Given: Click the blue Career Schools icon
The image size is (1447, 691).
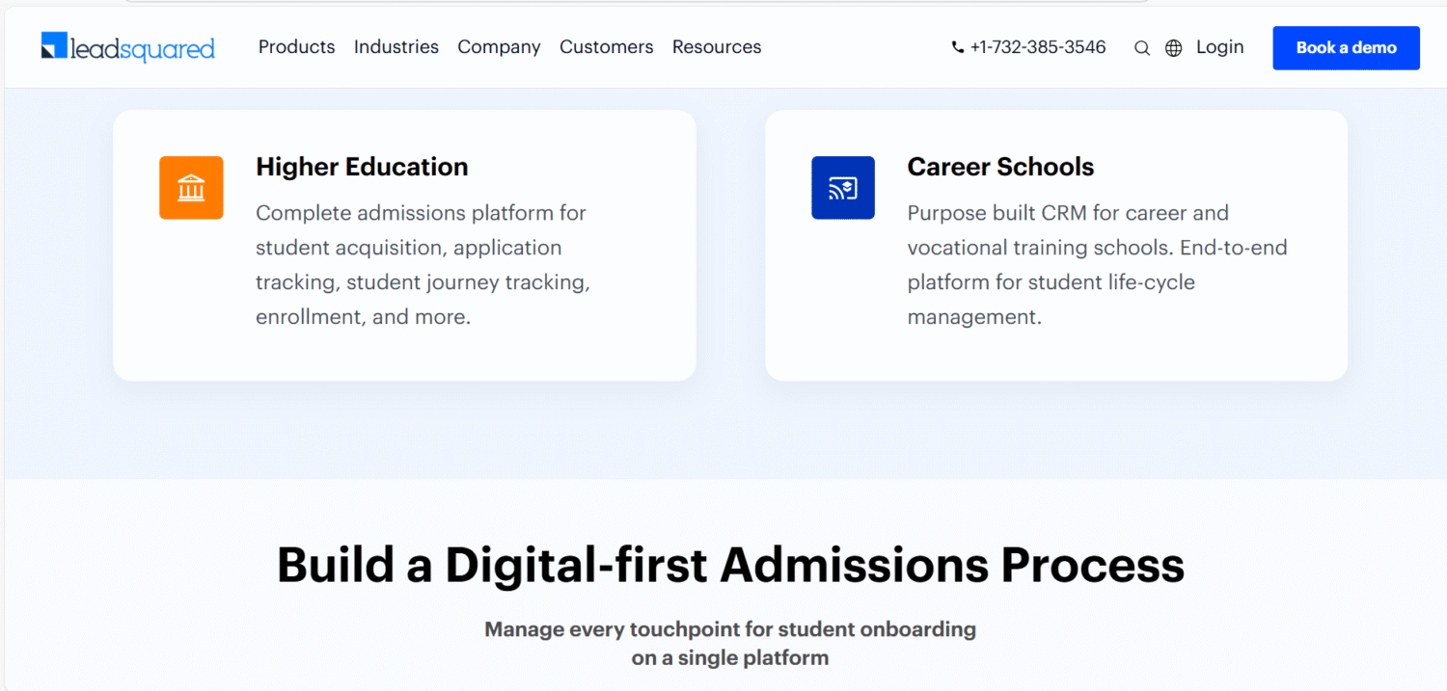Looking at the screenshot, I should pyautogui.click(x=842, y=188).
